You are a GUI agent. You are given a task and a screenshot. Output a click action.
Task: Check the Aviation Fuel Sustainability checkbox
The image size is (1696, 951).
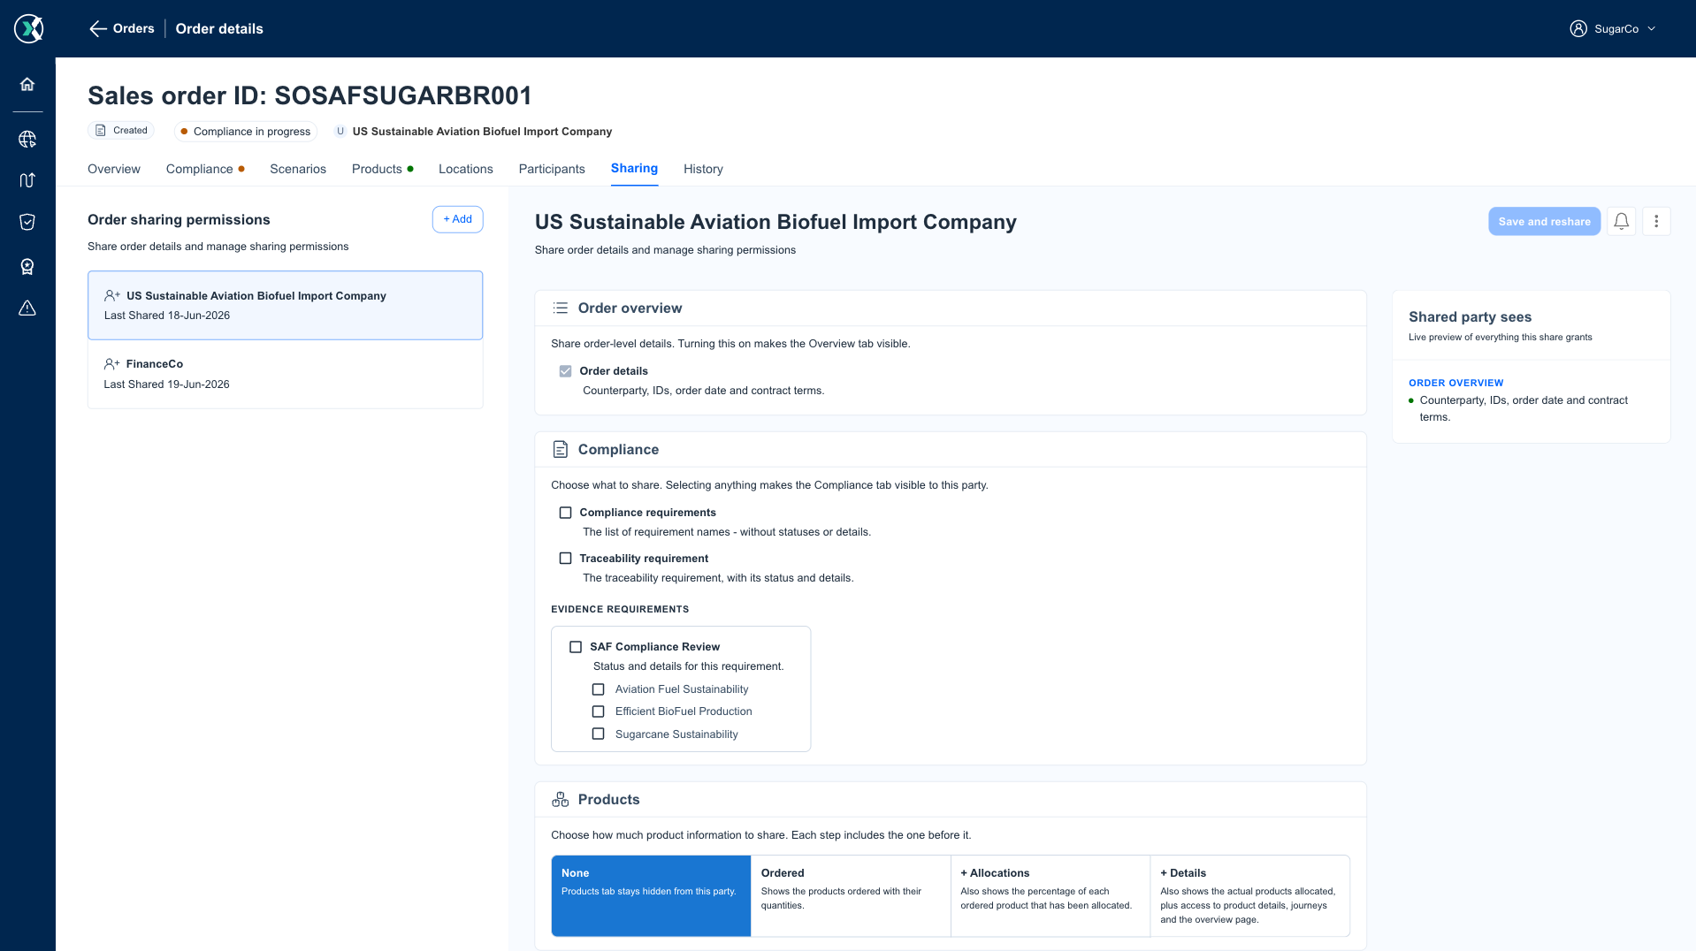tap(599, 689)
